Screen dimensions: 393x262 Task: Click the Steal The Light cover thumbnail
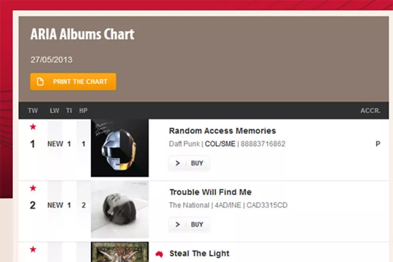pos(119,252)
